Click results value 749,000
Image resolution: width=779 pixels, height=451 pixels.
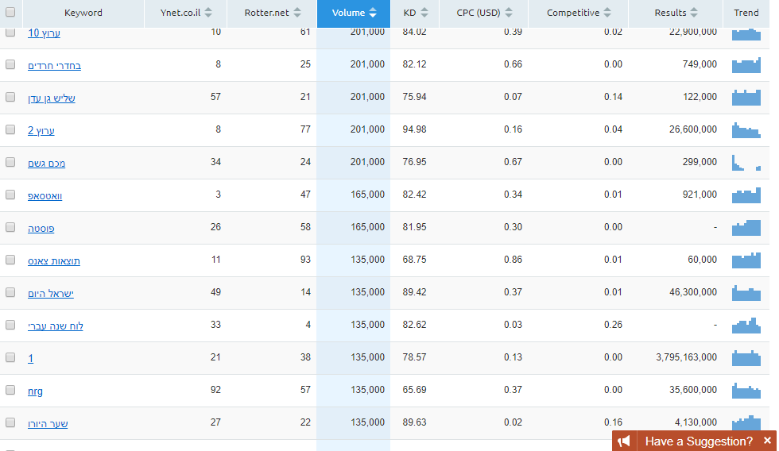click(700, 64)
